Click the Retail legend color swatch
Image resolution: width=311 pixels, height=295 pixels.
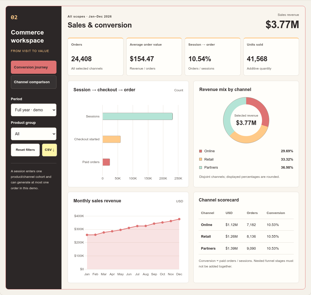click(201, 159)
